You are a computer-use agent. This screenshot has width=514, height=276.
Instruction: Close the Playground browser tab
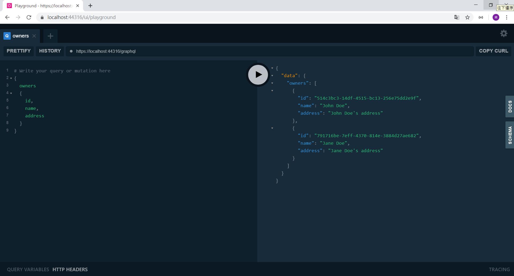(78, 6)
